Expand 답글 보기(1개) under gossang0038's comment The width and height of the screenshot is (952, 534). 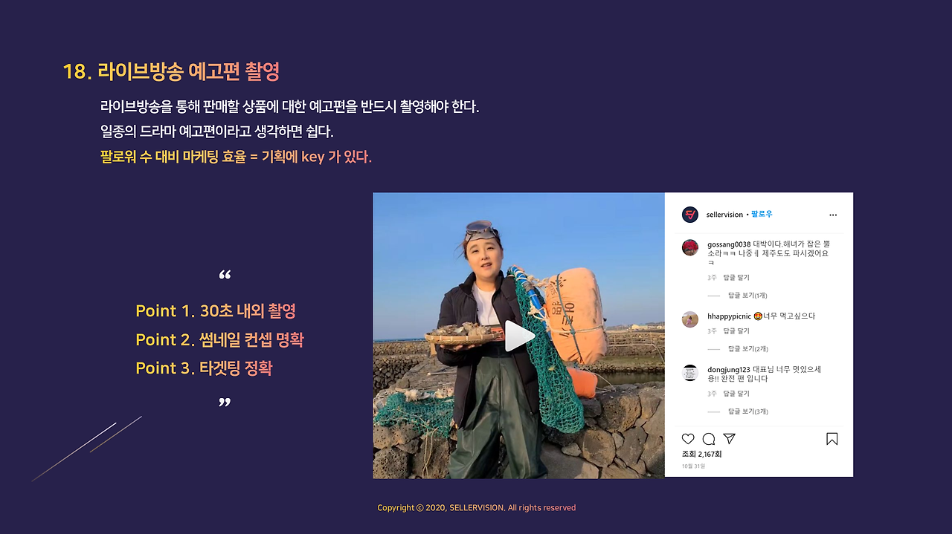coord(747,296)
